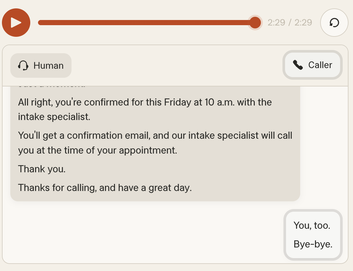Jump to the "confirmed for this Friday" transcript line
Viewport: 353px width, 271px height.
pyautogui.click(x=145, y=102)
